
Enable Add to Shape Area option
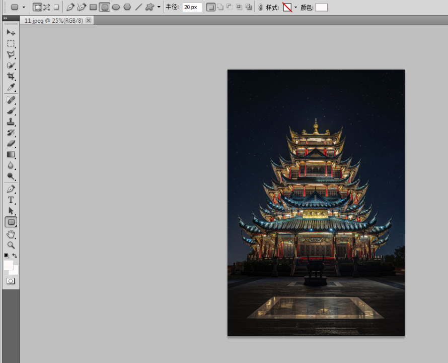(x=220, y=7)
